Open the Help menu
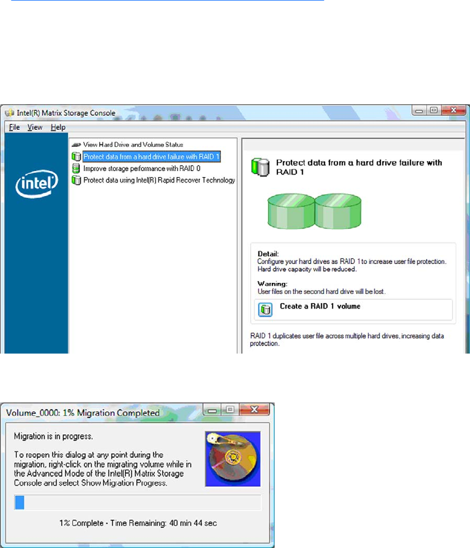The image size is (470, 548). coord(58,127)
